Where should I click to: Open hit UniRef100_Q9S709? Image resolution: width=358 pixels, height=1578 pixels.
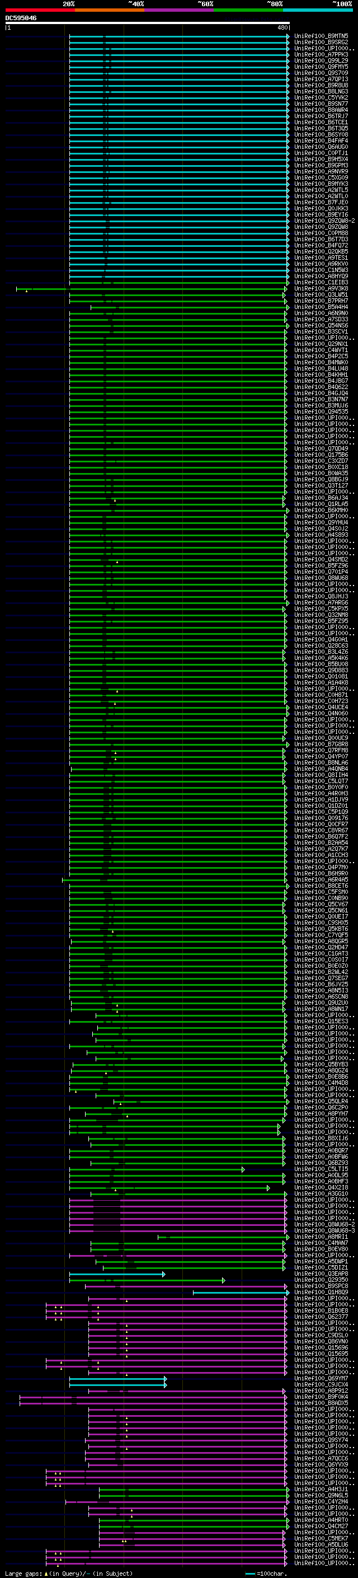321,73
